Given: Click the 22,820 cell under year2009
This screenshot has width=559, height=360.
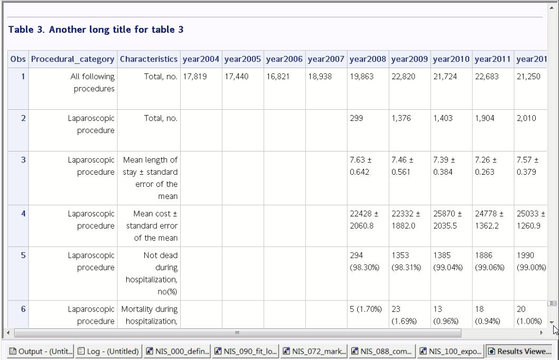Looking at the screenshot, I should click(x=409, y=88).
